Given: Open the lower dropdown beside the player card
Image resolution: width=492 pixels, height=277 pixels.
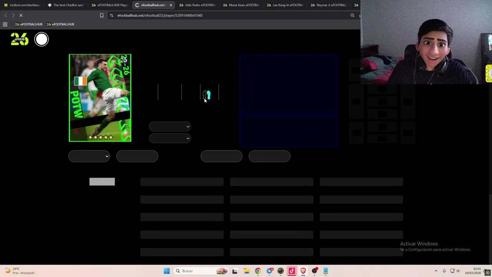Looking at the screenshot, I should 170,138.
